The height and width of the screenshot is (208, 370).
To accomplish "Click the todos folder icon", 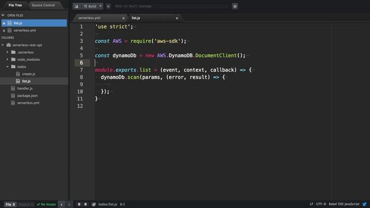I will click(13, 67).
